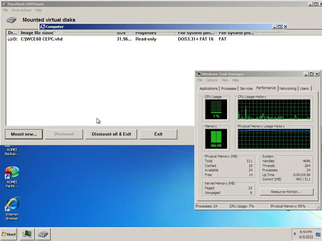Close Windows Task Manager window
Viewport: 322px width, 241px height.
[x=317, y=74]
